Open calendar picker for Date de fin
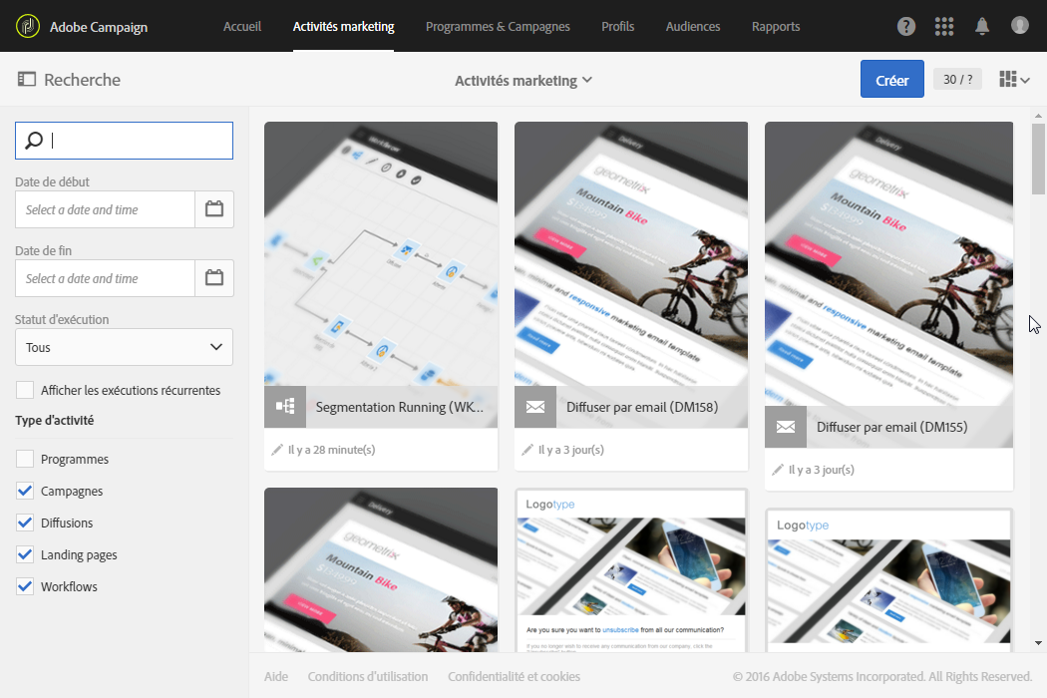1047x698 pixels. (x=214, y=278)
